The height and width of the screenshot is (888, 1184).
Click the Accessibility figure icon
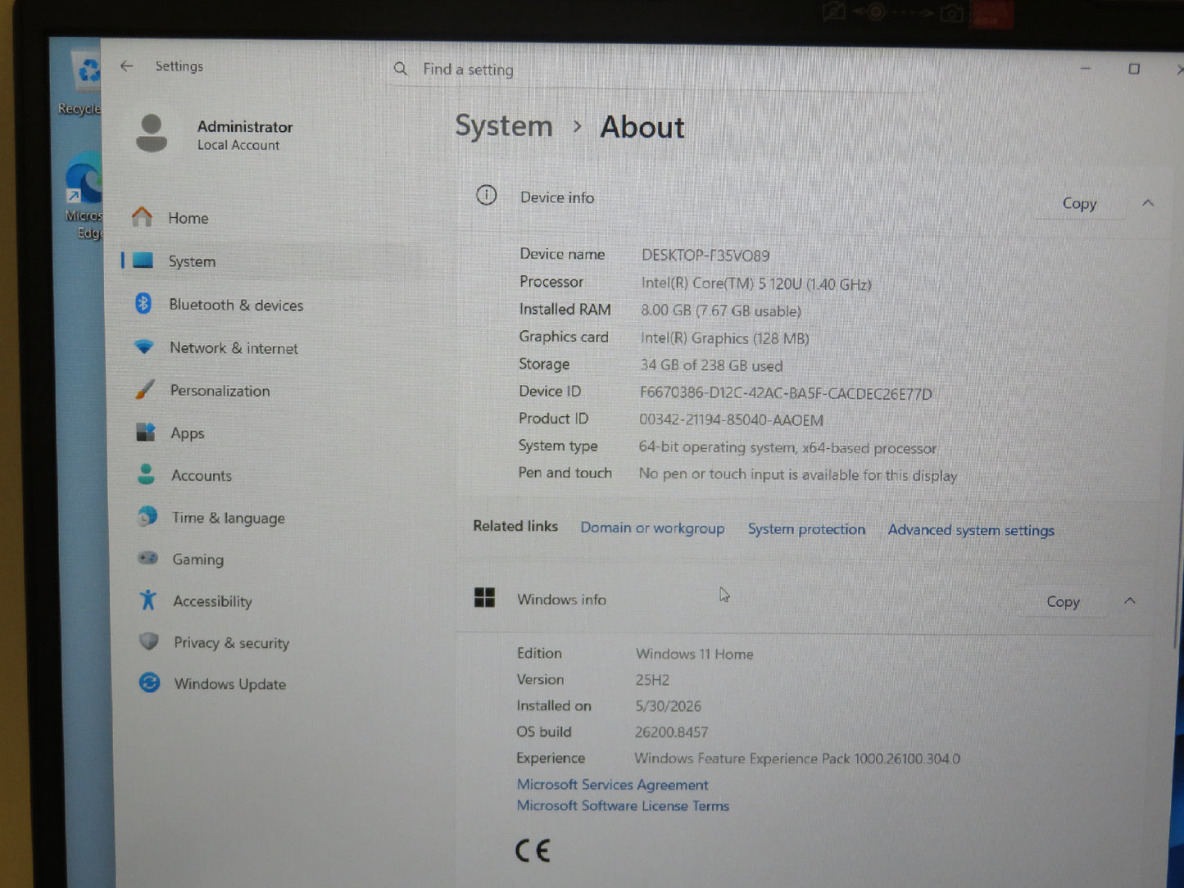click(148, 600)
